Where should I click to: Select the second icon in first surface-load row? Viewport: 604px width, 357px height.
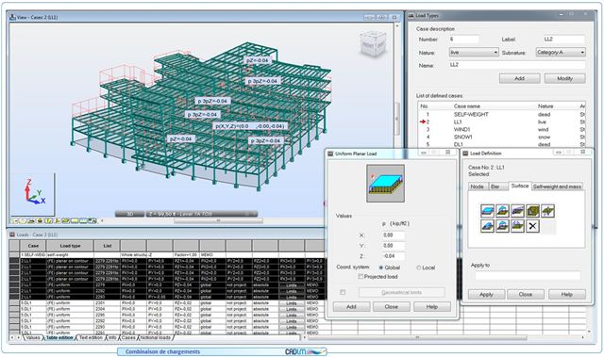coord(502,211)
